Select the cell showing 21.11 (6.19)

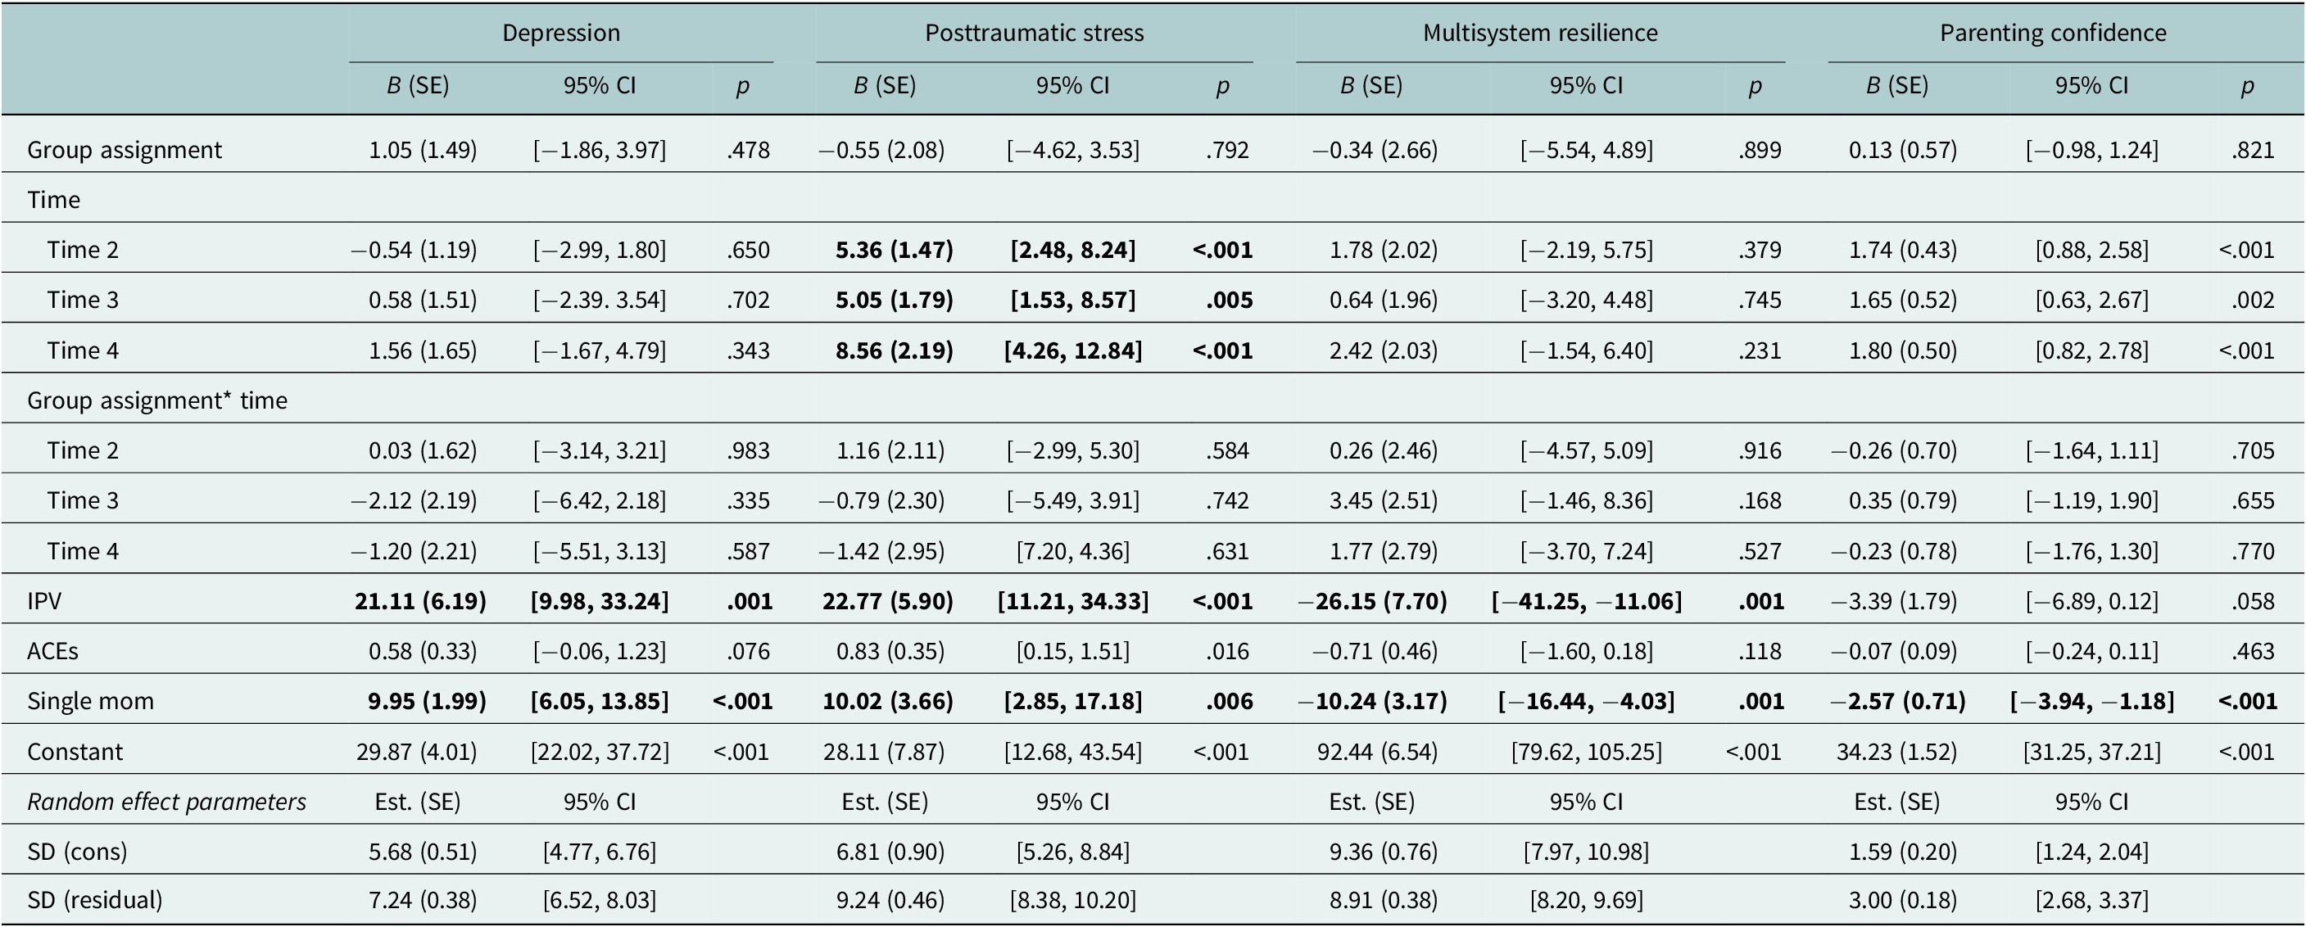tap(421, 600)
